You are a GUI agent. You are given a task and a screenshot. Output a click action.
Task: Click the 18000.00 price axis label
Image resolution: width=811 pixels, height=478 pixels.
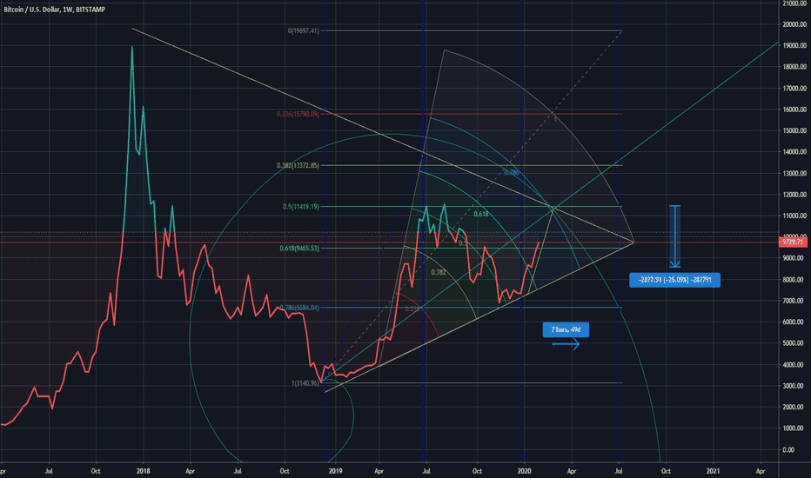pyautogui.click(x=794, y=67)
